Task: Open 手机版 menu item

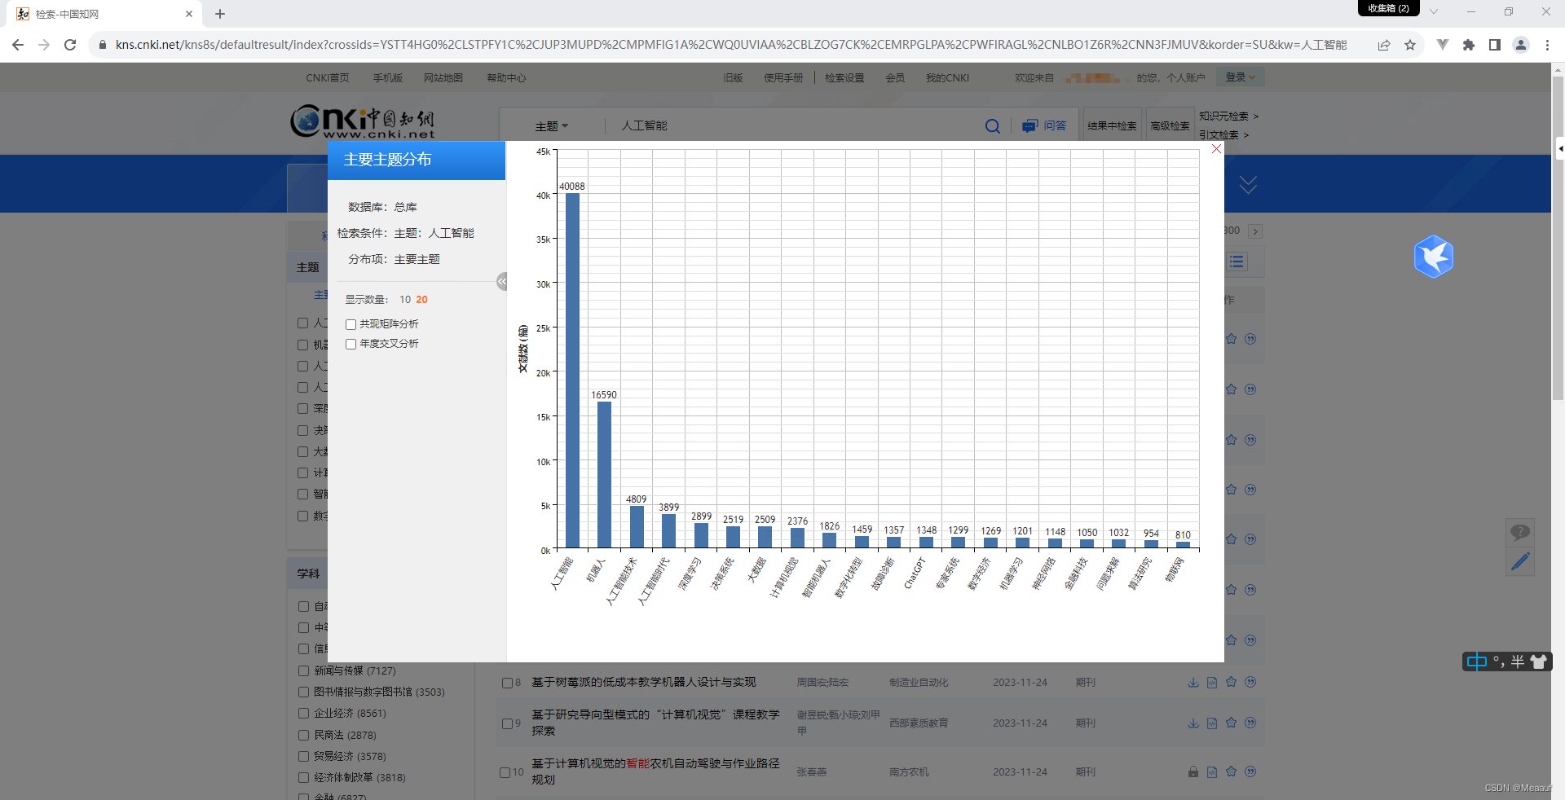Action: point(388,78)
